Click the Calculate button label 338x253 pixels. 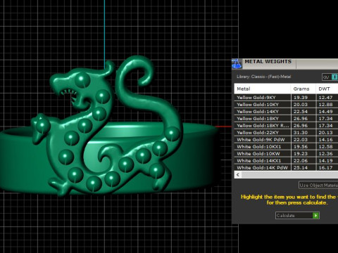pyautogui.click(x=286, y=216)
